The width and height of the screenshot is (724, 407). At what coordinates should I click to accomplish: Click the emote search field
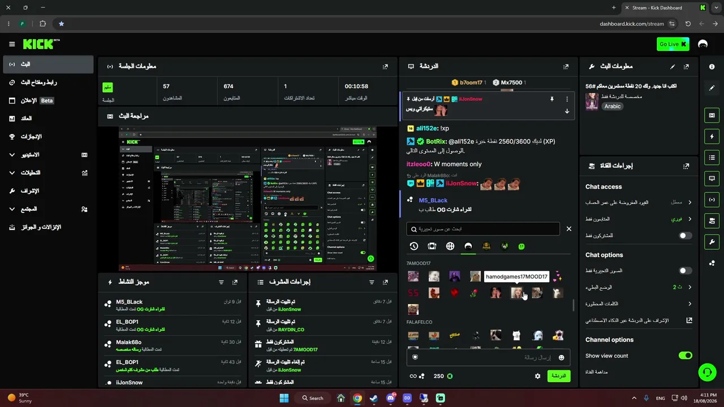(x=483, y=229)
